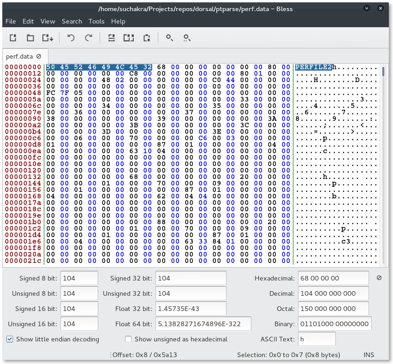Click hex byte C6 in row 000000c6
Image resolution: width=393 pixels, height=364 pixels.
point(203,138)
